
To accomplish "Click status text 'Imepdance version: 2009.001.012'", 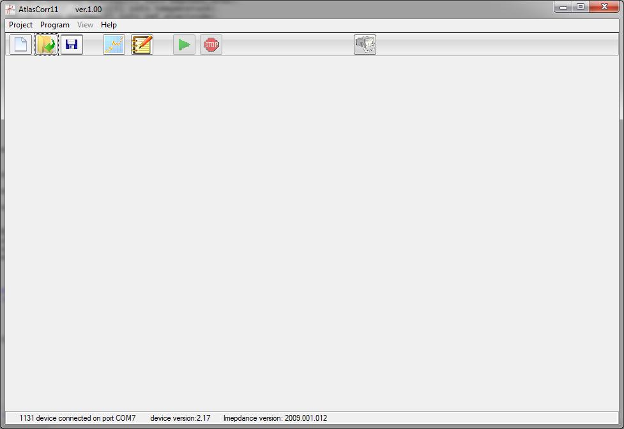I will [275, 418].
